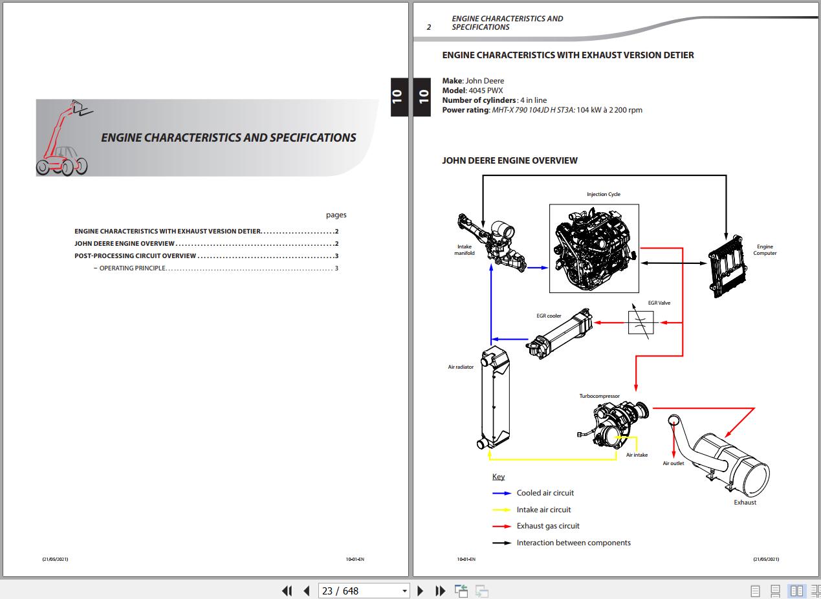The image size is (821, 599).
Task: Jump to the last page
Action: pos(441,591)
